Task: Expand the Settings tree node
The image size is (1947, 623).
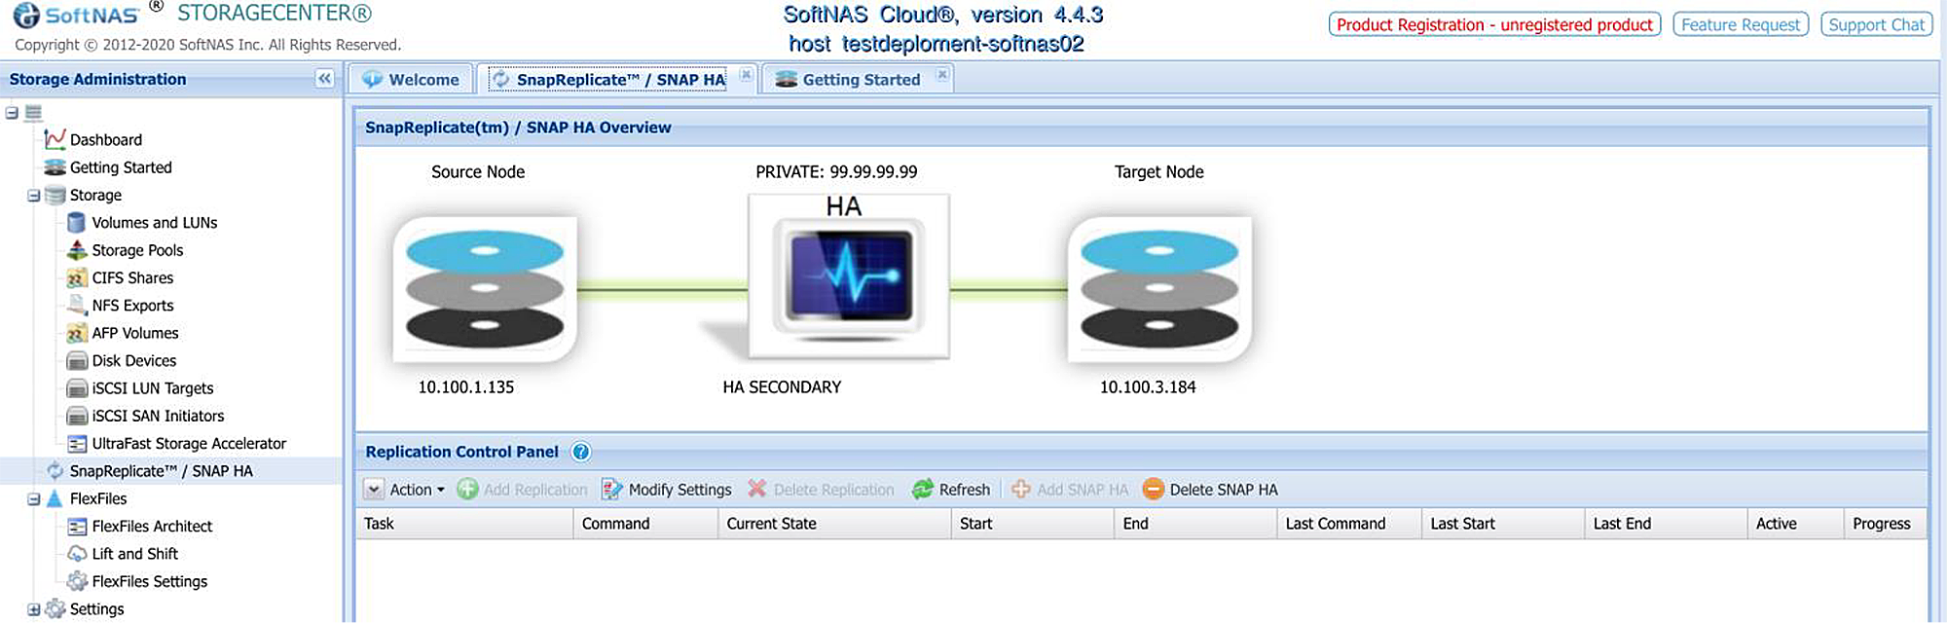Action: click(x=34, y=609)
